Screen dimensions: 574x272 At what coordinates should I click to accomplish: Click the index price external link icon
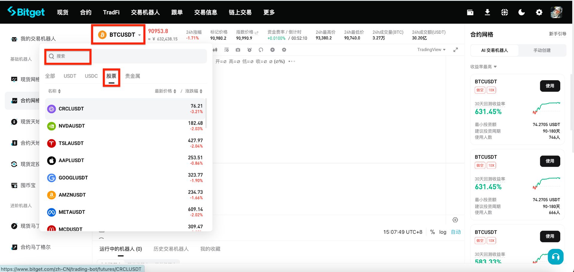257,32
